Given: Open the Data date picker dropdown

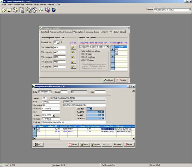Looking at the screenshot, I should [x=50, y=92].
